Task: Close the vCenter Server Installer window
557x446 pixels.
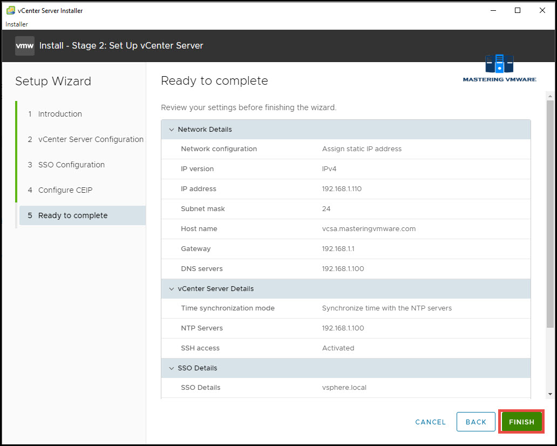Action: (x=542, y=10)
